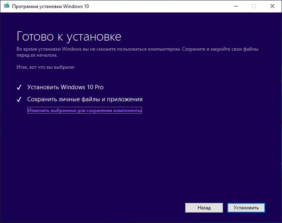Viewport: 282px width, 223px height.
Task: Close the Программа установки Windows 10 window
Action: (272, 6)
